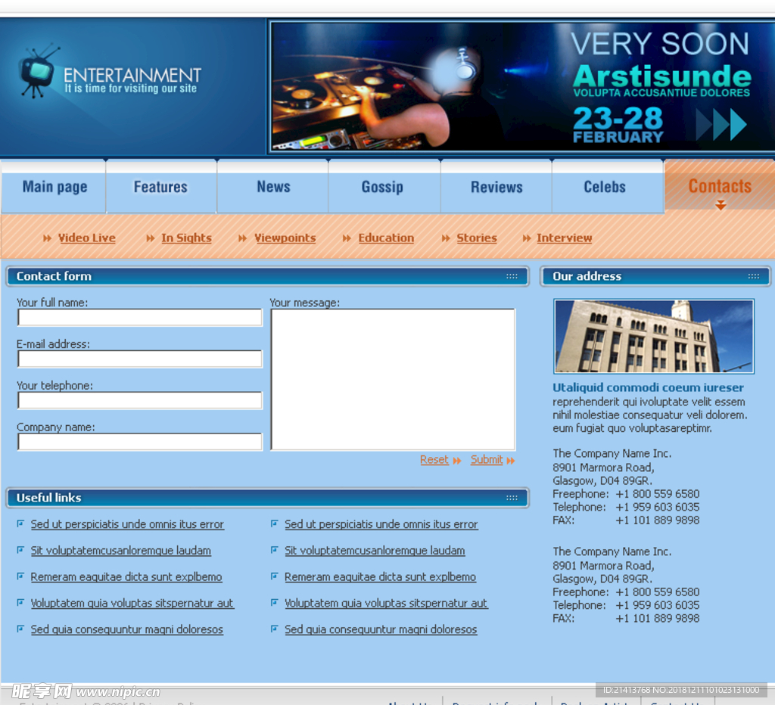Open the Video Live submenu link
This screenshot has height=705, width=775.
point(86,238)
